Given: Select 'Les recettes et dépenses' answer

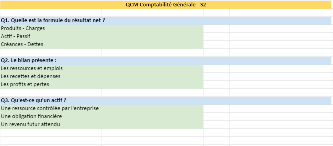Looking at the screenshot, I should pos(102,76).
